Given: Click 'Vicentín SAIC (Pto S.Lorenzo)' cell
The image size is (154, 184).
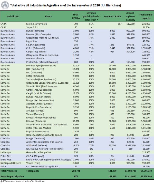Looking at the screenshot, I should click(x=42, y=86).
